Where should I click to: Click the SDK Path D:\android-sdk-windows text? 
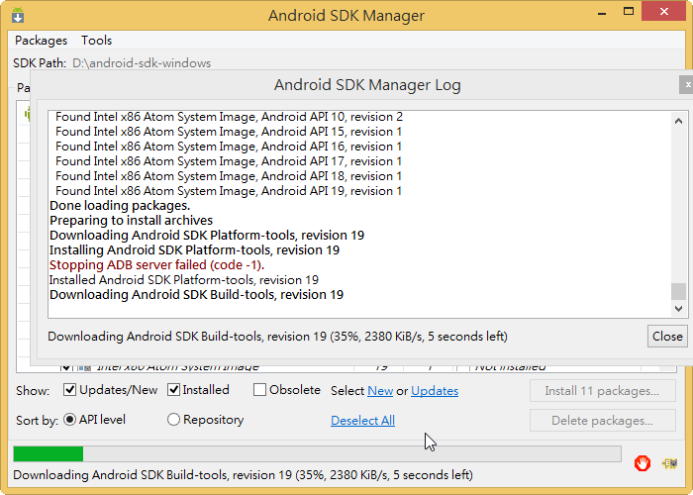(x=142, y=63)
